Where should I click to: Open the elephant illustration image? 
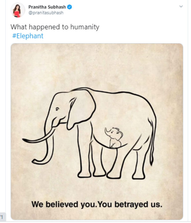97,132
